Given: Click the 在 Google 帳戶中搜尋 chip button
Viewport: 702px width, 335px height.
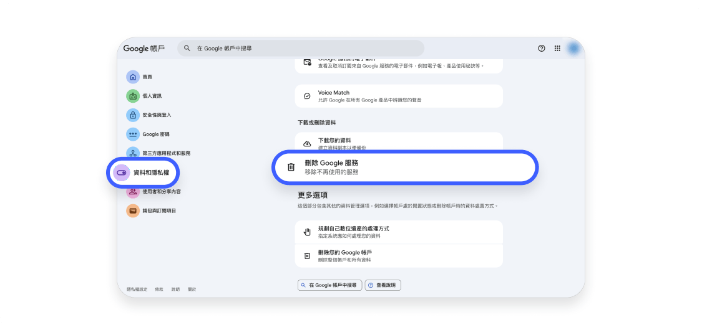Looking at the screenshot, I should (x=330, y=285).
